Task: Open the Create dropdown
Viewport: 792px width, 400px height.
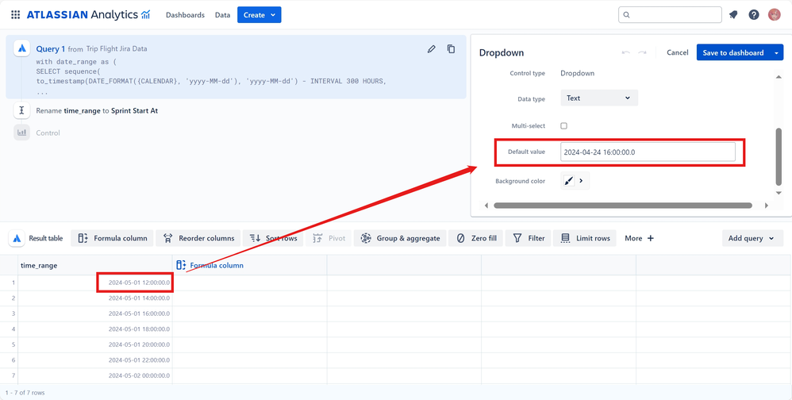Action: pos(260,15)
